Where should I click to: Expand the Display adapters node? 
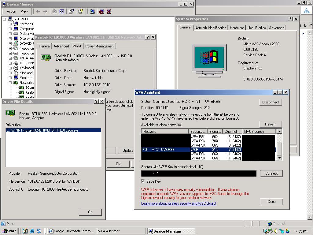[10, 39]
